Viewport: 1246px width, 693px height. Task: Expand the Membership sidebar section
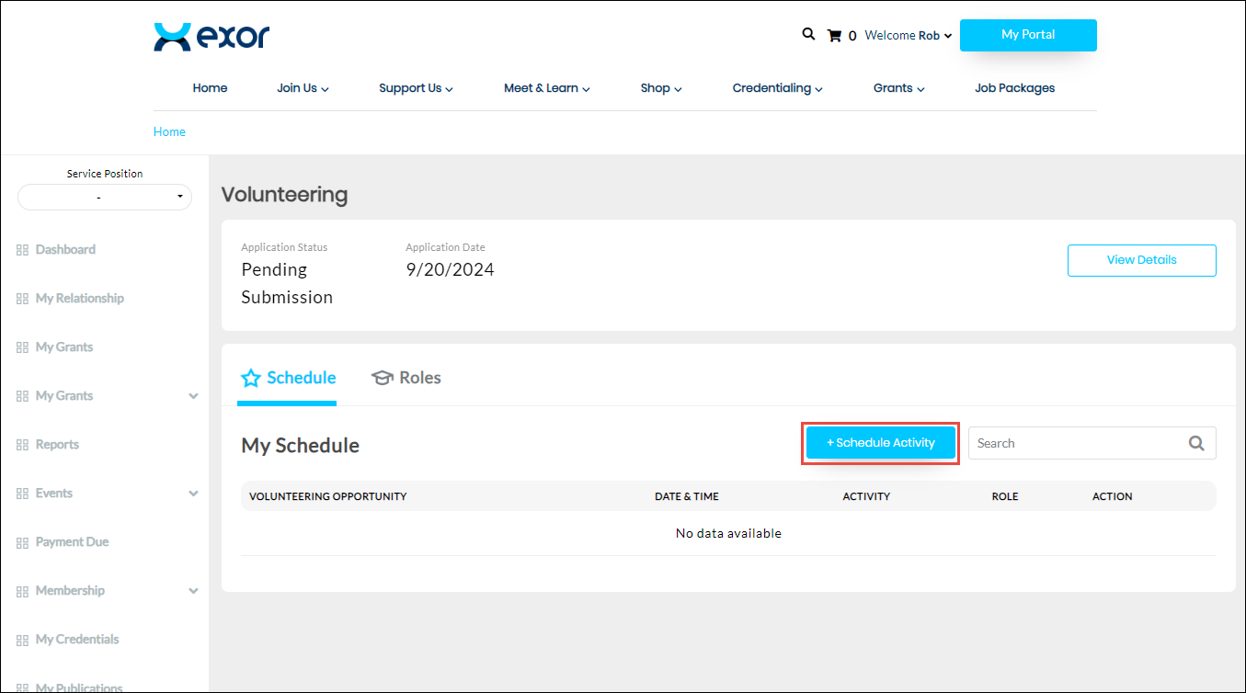coord(192,591)
